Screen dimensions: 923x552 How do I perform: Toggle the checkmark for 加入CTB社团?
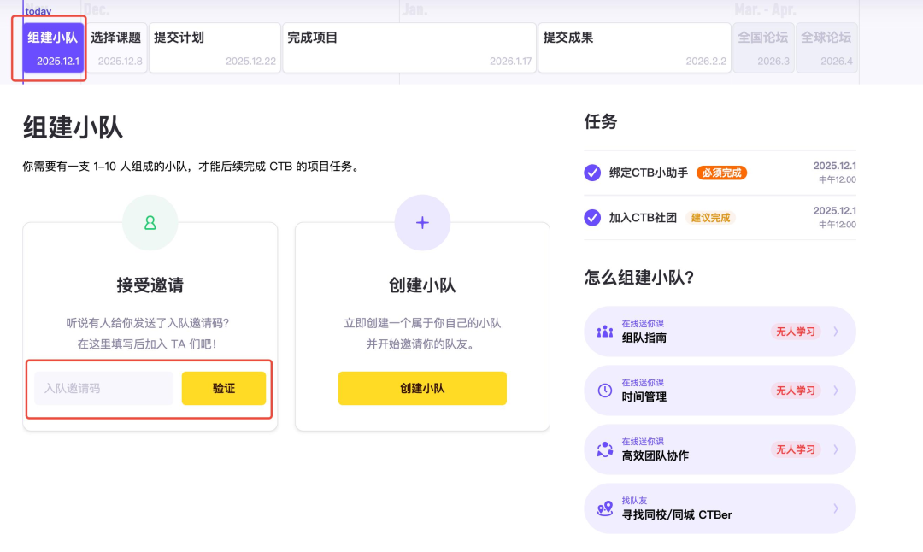591,219
